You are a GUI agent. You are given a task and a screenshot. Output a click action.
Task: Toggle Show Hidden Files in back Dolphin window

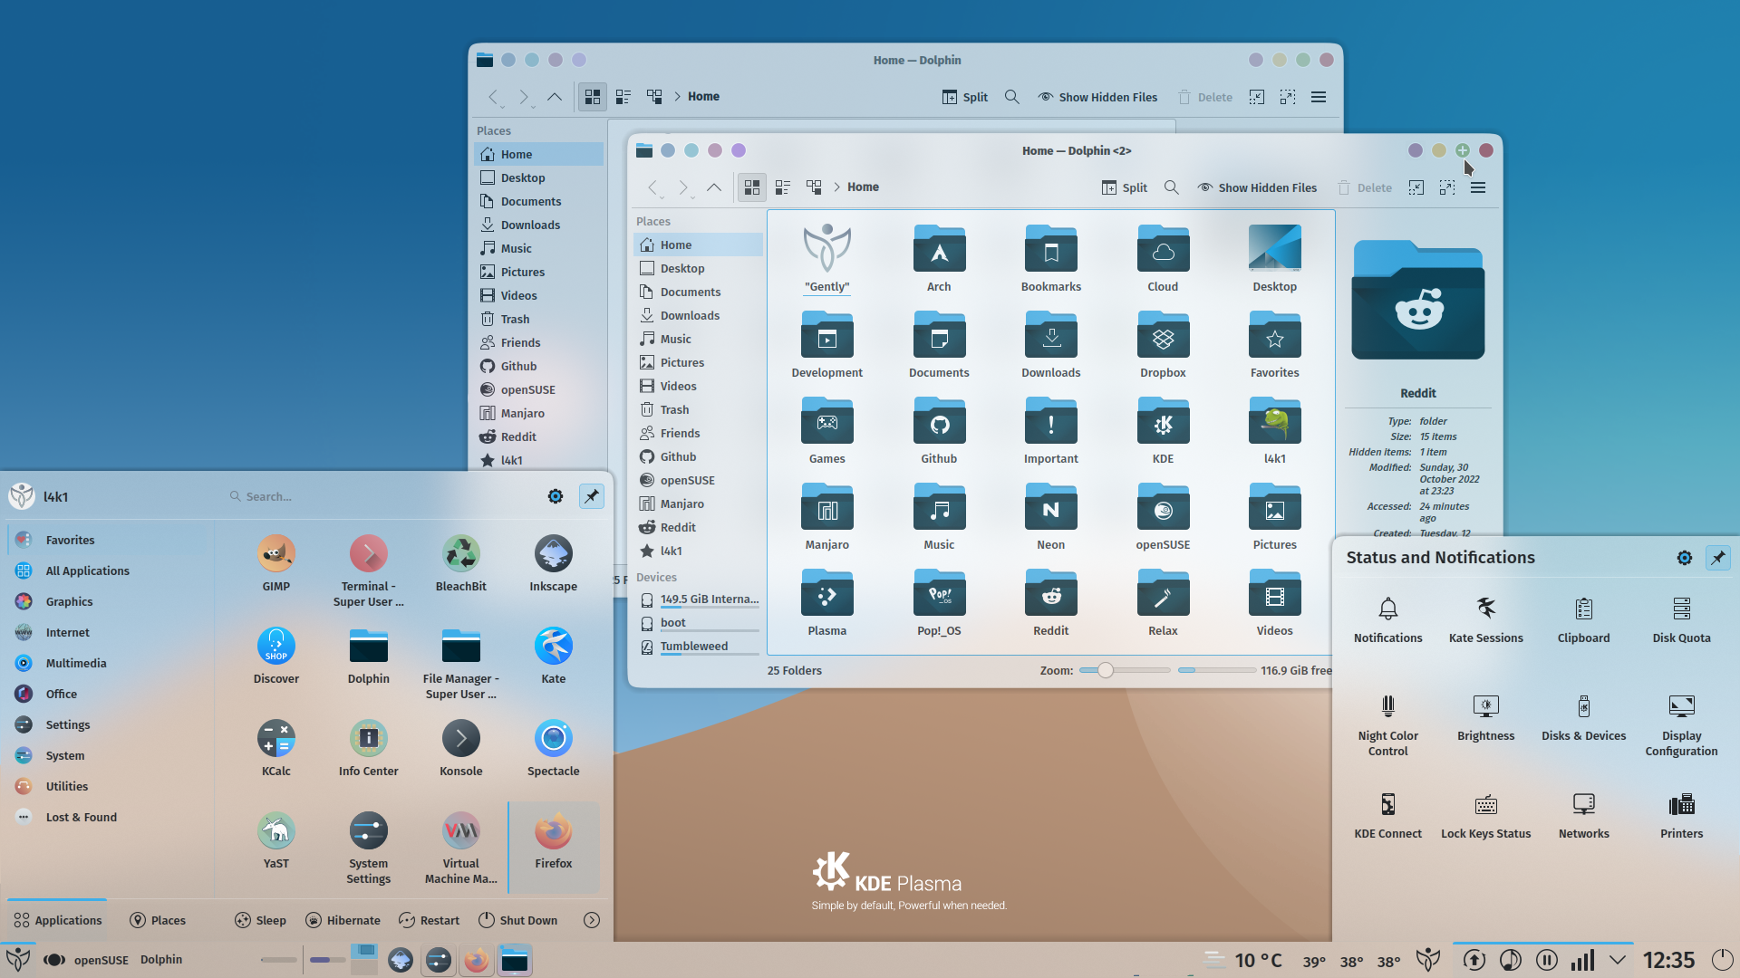point(1097,97)
